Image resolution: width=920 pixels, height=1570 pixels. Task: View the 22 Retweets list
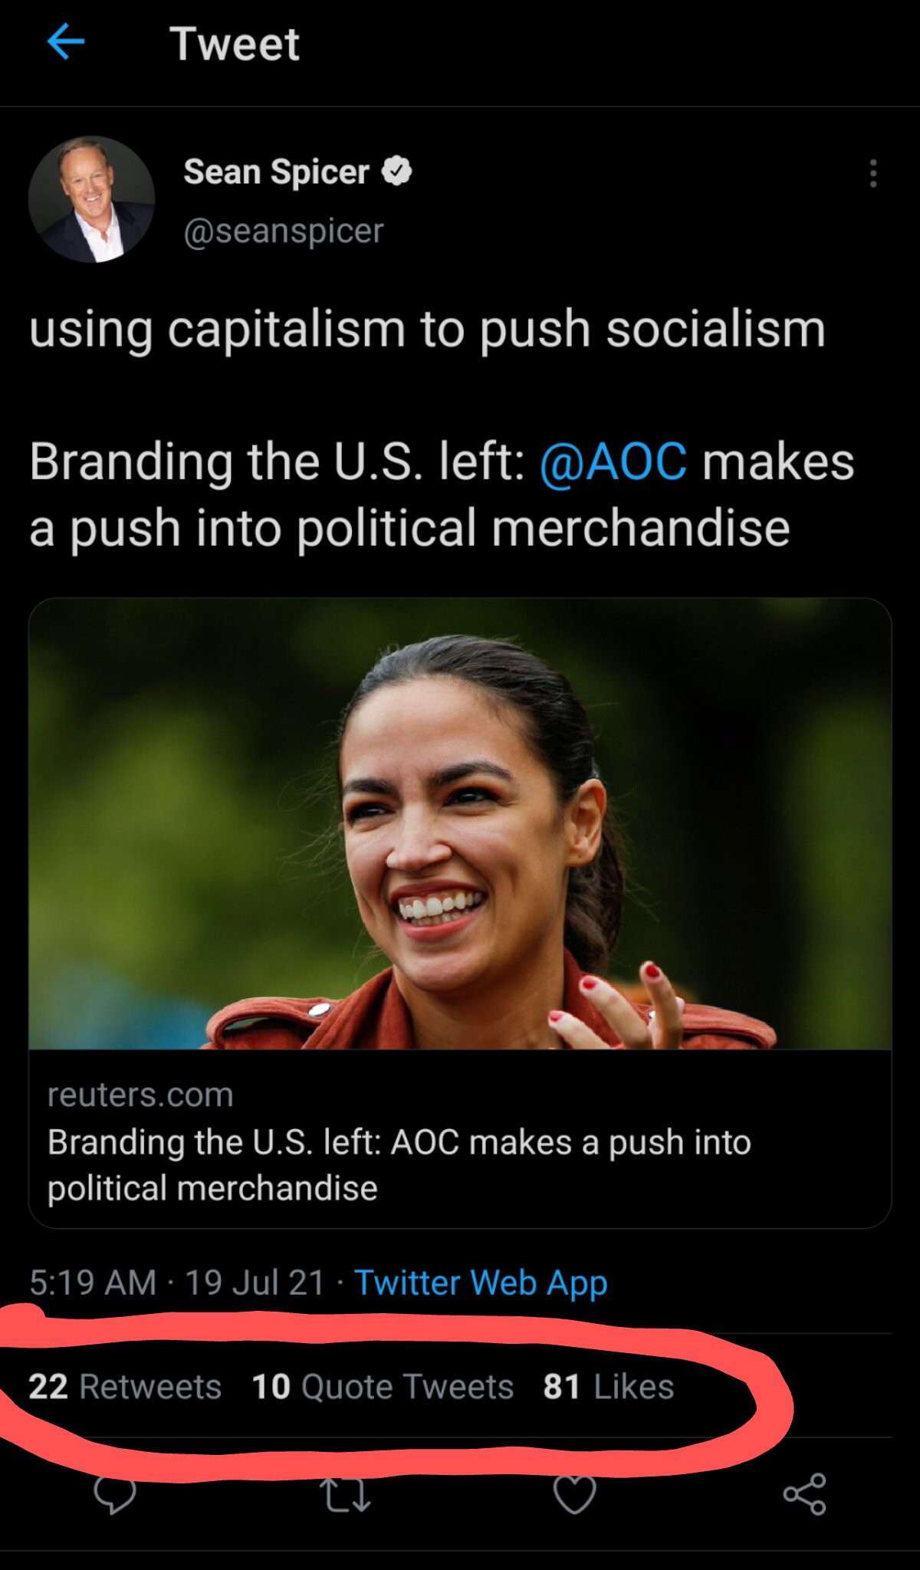coord(125,1386)
